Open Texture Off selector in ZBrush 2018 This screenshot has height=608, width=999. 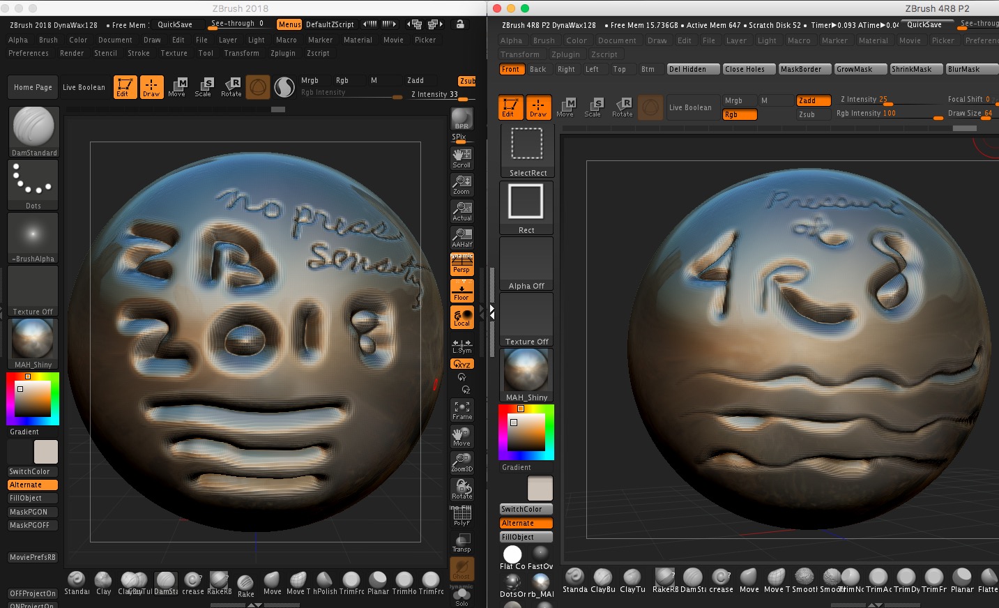pyautogui.click(x=33, y=291)
